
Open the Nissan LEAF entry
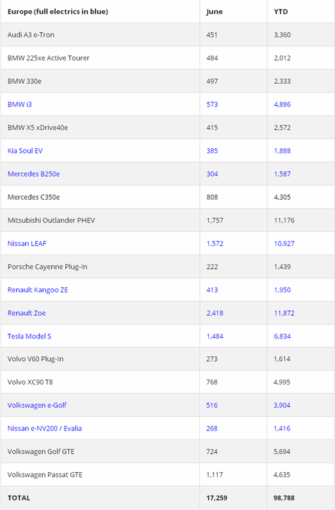[27, 243]
